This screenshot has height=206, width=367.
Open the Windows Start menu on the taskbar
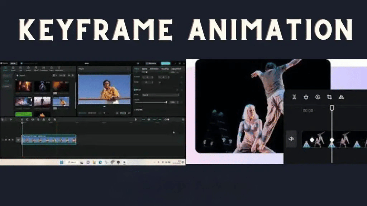click(x=62, y=162)
